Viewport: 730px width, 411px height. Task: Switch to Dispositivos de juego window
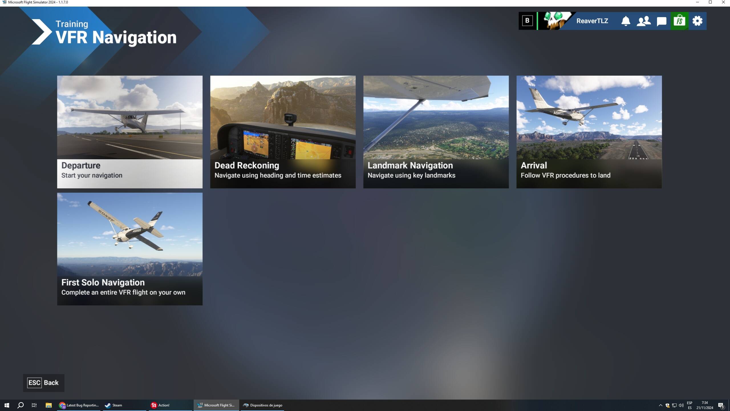pyautogui.click(x=262, y=405)
